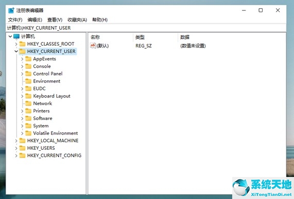Screen dimensions: 294x199
Task: Click the HKEY_USERS folder icon
Action: (x=22, y=148)
